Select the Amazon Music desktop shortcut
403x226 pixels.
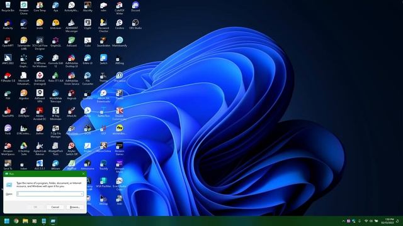[120, 166]
